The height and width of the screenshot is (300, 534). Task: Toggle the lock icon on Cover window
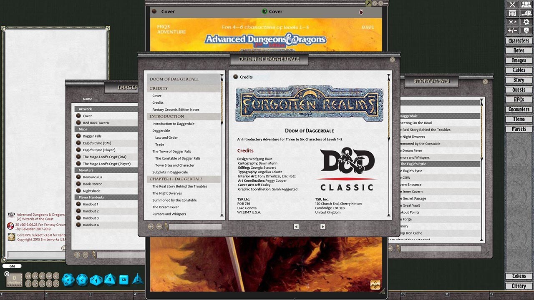point(361,12)
